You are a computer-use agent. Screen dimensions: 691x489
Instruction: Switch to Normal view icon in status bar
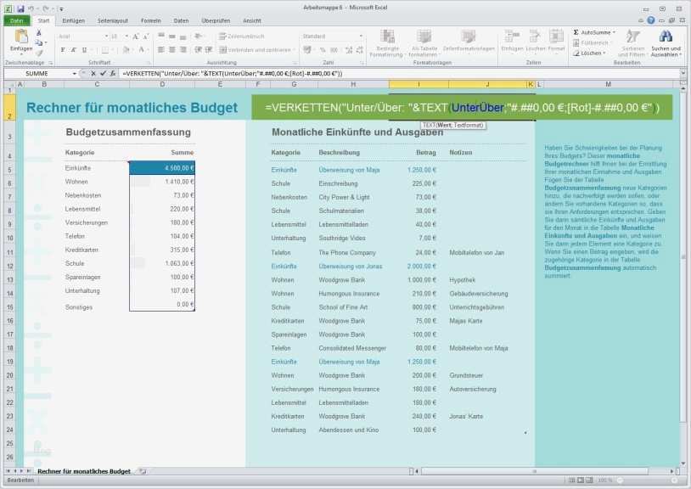tap(572, 481)
